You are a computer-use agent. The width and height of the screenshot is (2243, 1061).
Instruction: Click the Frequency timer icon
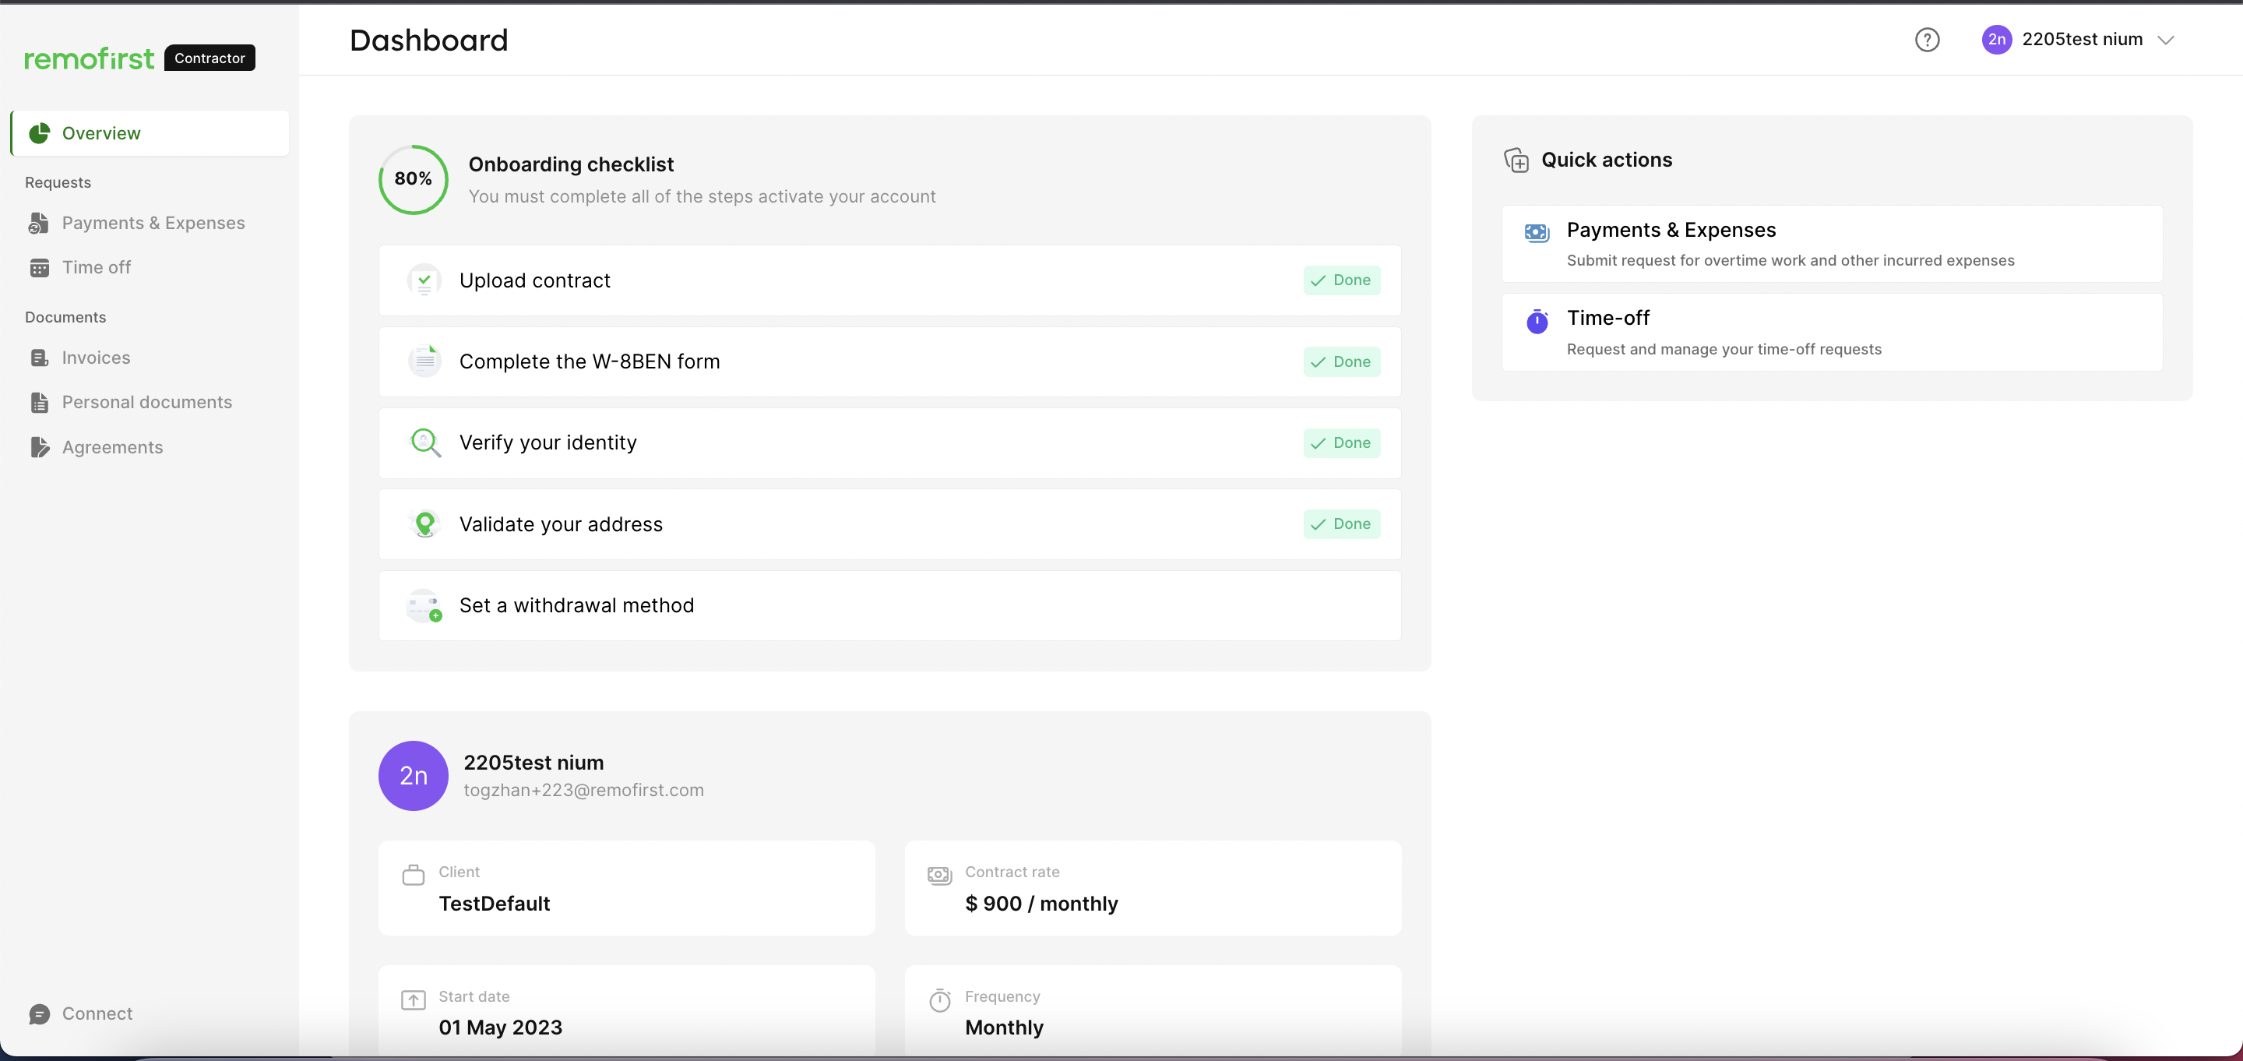pyautogui.click(x=939, y=1000)
